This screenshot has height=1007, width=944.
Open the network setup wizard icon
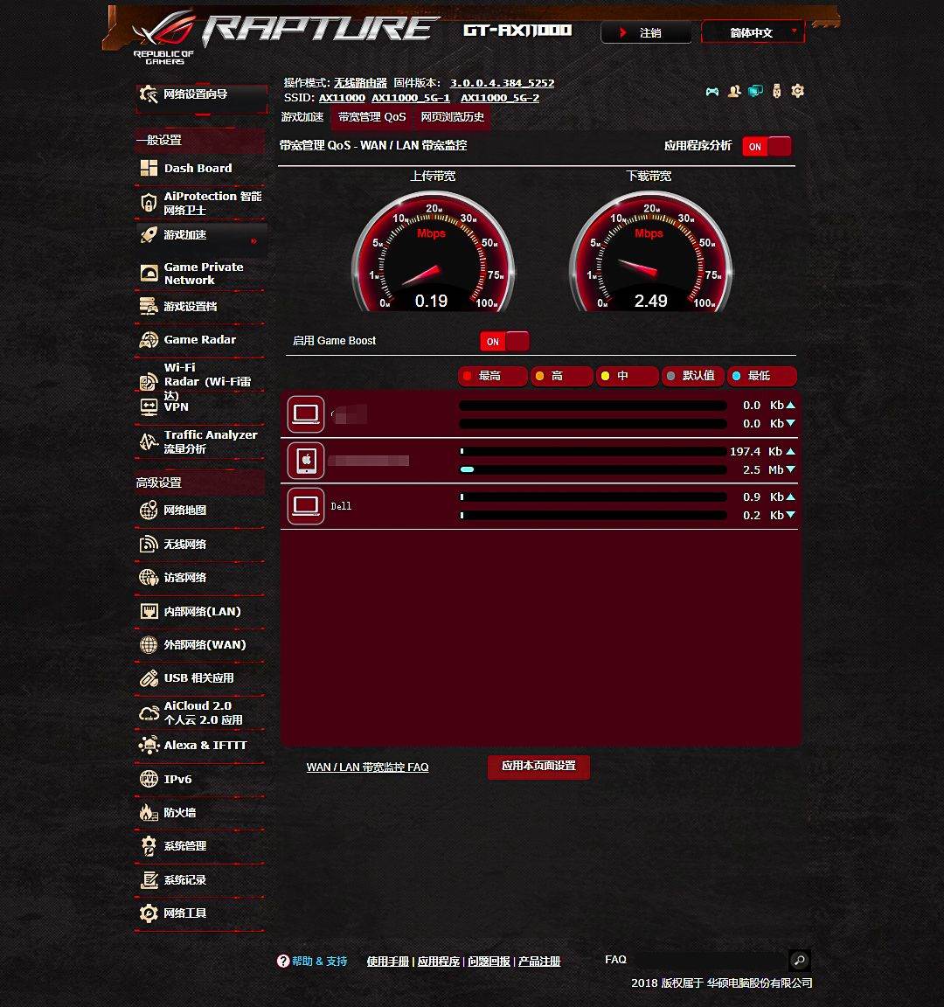149,94
